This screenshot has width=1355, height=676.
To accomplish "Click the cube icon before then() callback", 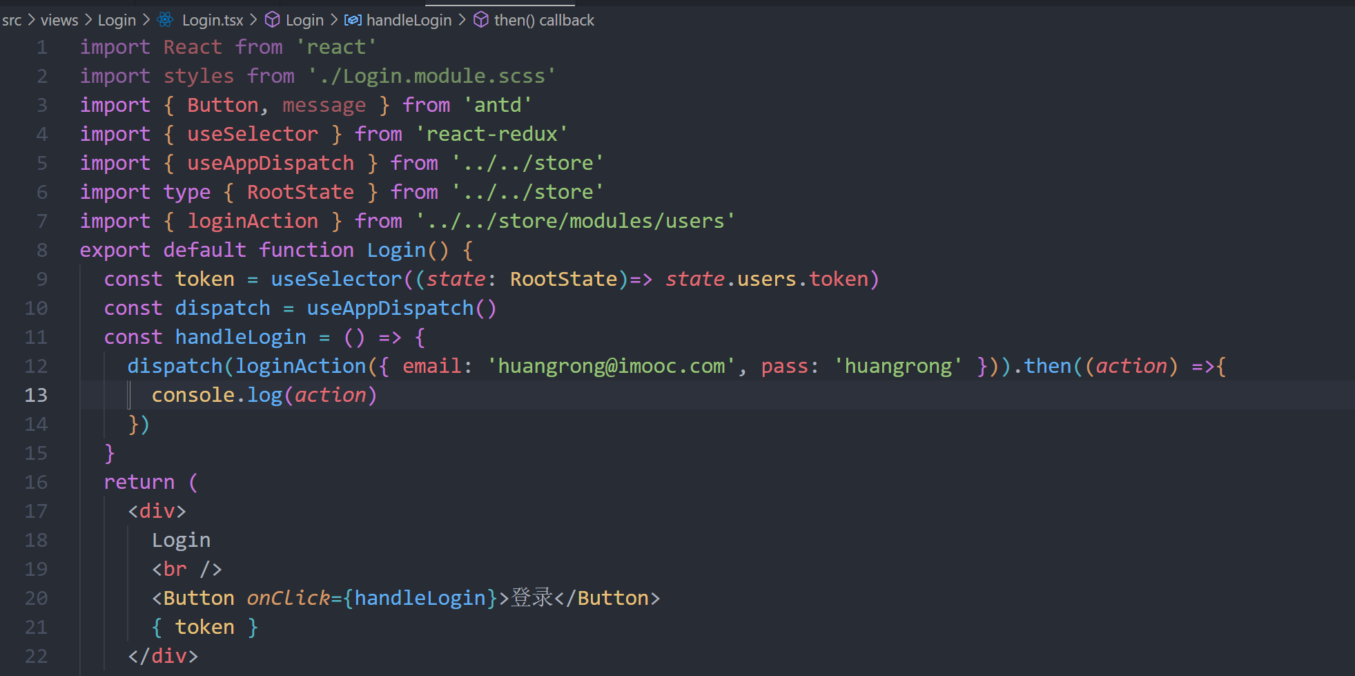I will click(481, 20).
